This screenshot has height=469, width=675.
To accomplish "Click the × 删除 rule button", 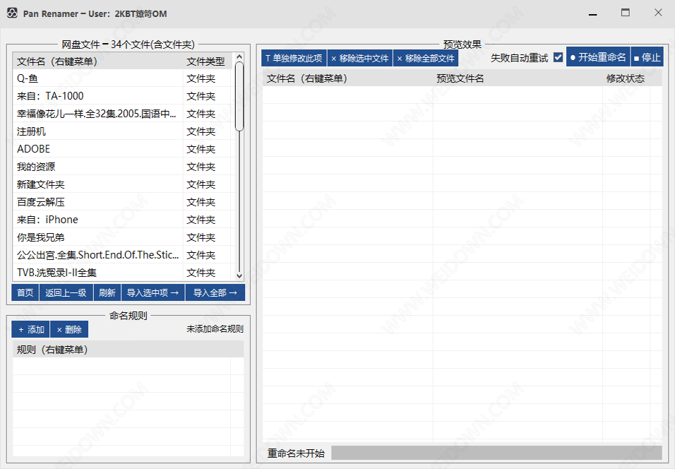I will tap(69, 329).
